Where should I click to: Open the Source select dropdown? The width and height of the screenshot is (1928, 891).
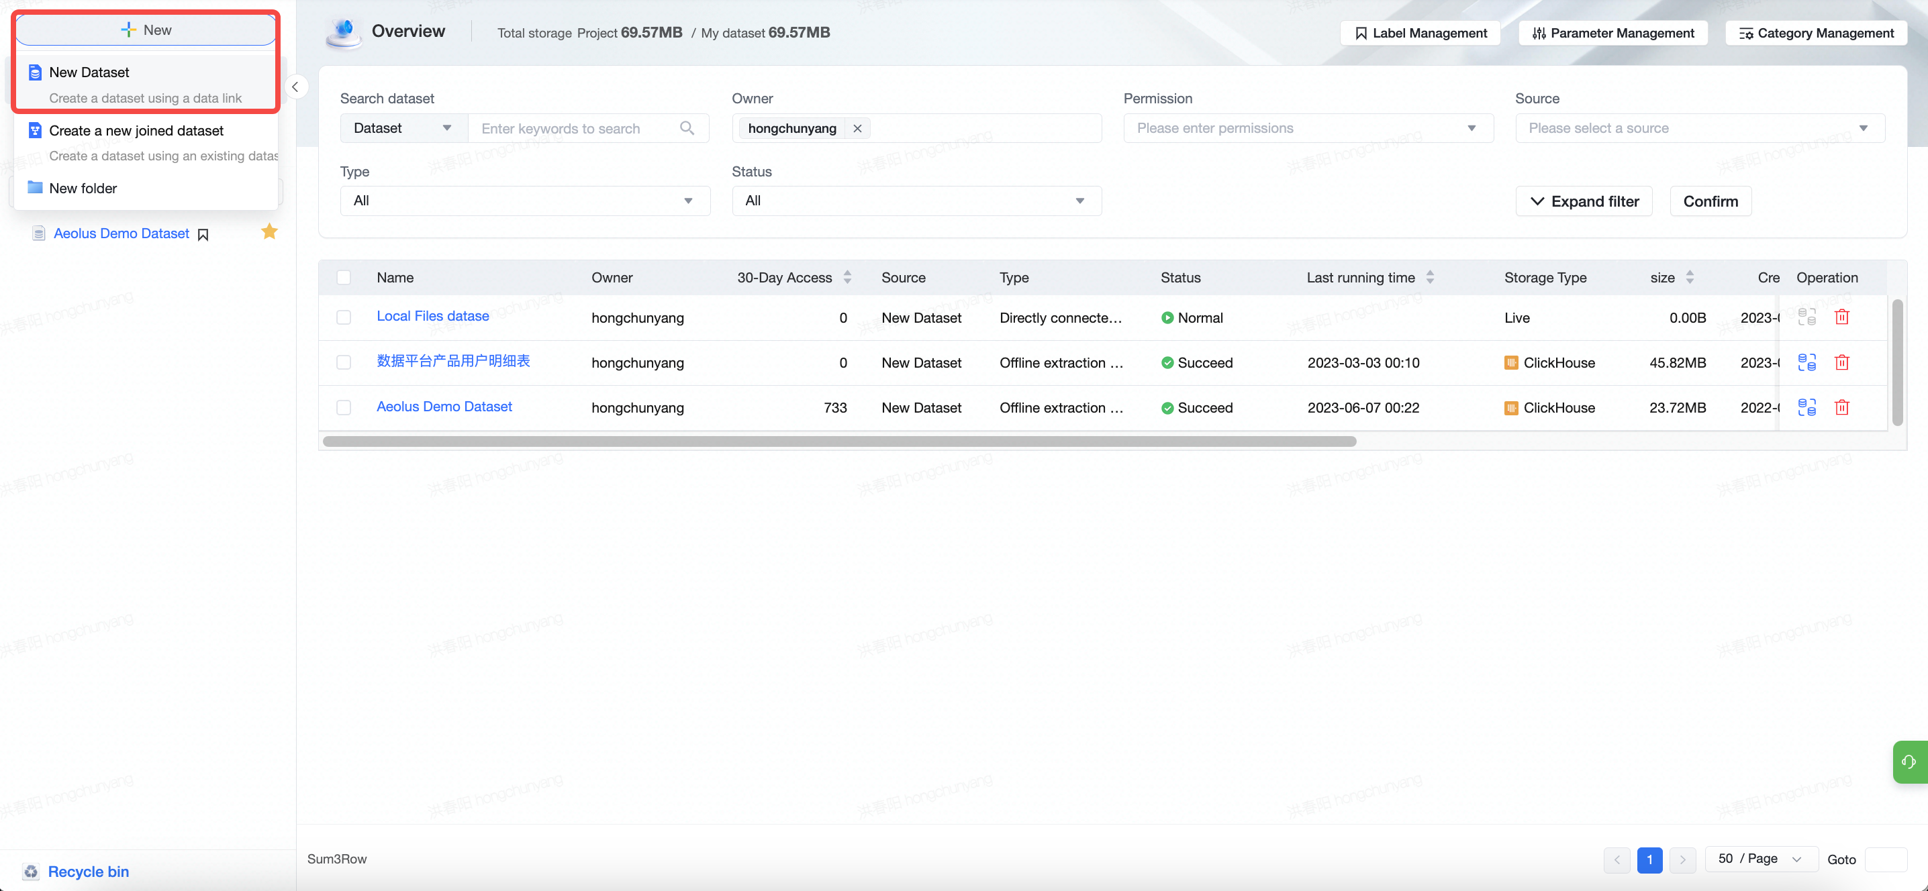point(1700,128)
